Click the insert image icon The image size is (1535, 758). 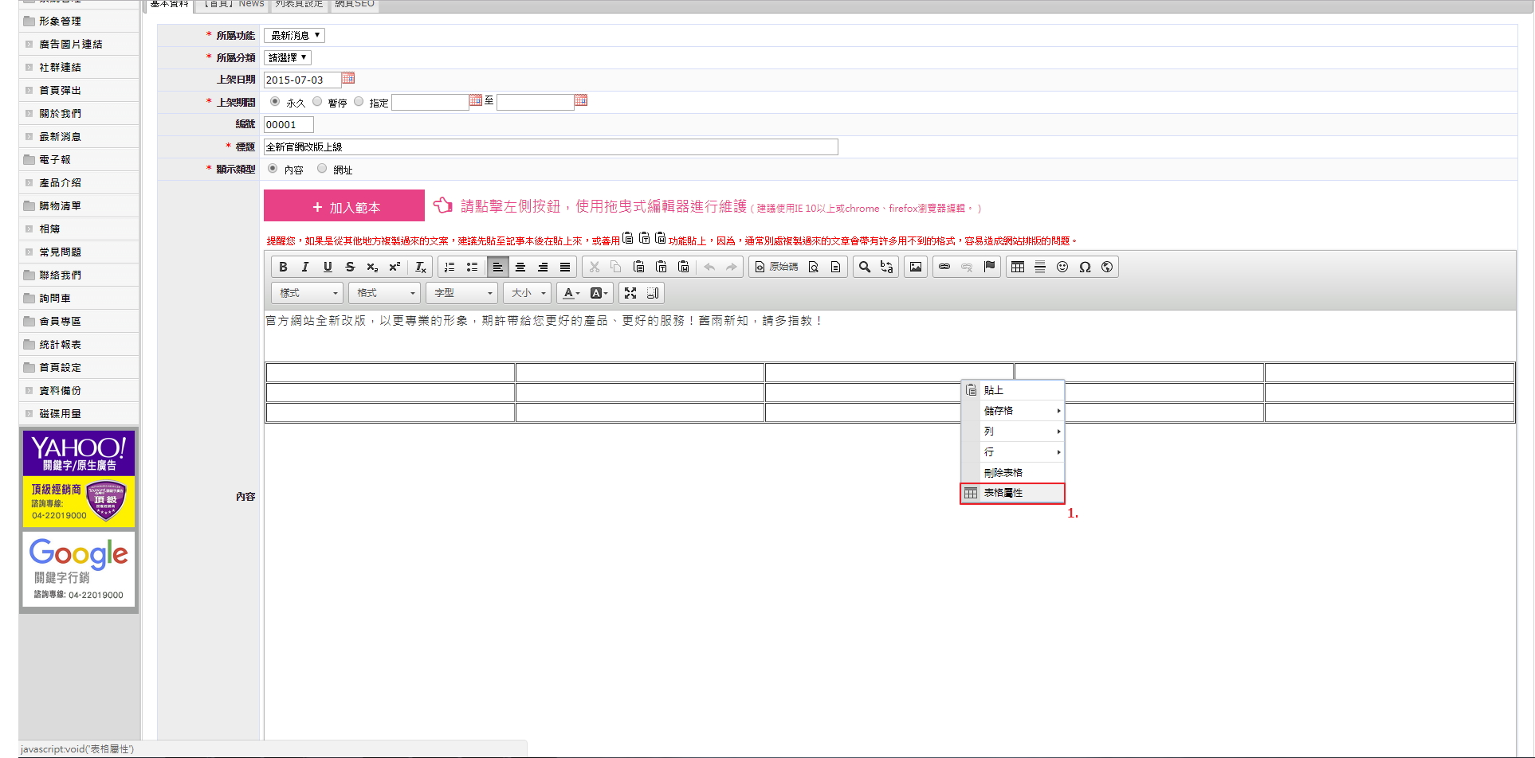[916, 267]
